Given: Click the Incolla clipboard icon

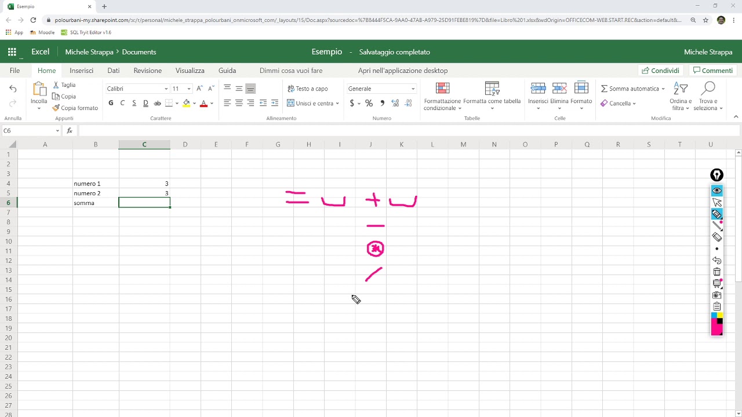Looking at the screenshot, I should [x=39, y=89].
